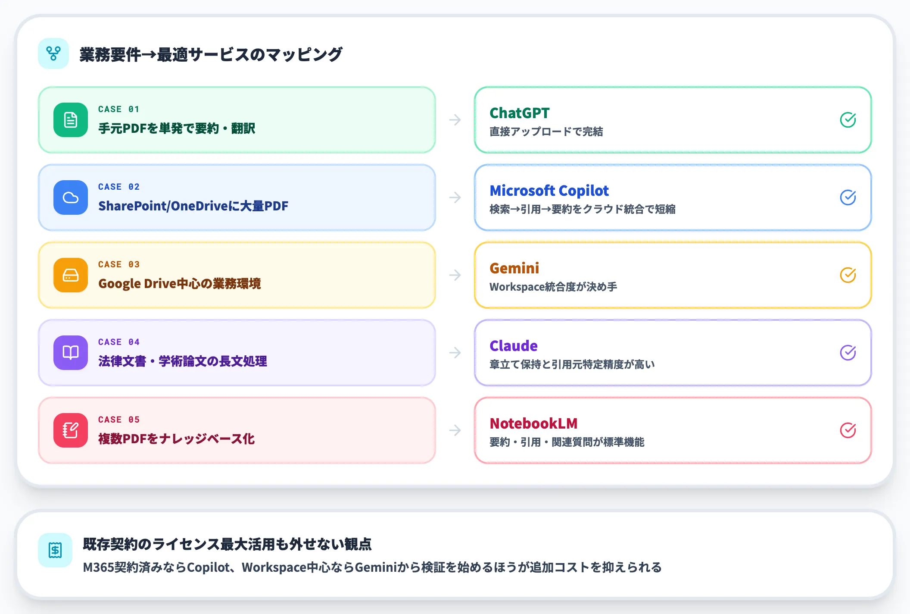Click the CASE 04 label
The image size is (910, 614).
tap(119, 342)
